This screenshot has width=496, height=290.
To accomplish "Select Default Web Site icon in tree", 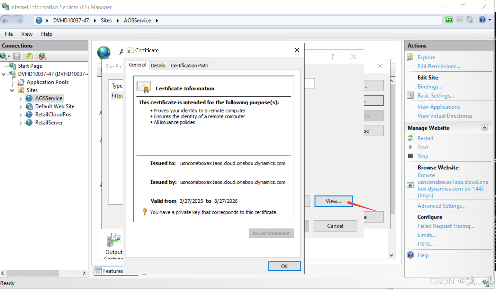I will [x=29, y=106].
